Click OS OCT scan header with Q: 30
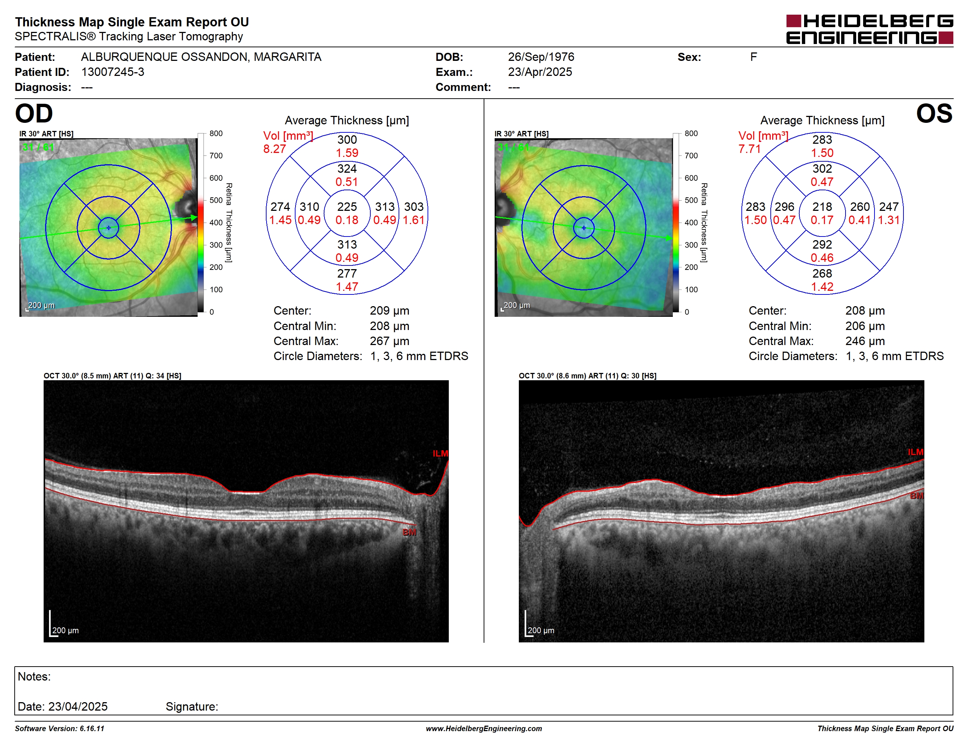 588,376
